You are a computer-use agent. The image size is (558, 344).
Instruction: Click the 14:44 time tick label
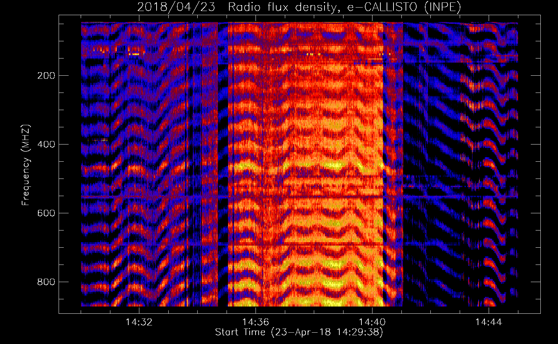(489, 322)
